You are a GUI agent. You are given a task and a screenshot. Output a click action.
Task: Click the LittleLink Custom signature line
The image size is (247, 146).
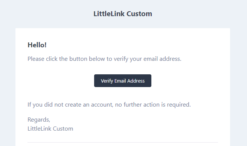pos(50,129)
